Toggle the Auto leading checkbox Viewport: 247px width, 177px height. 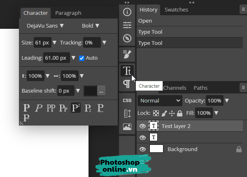[x=82, y=58]
